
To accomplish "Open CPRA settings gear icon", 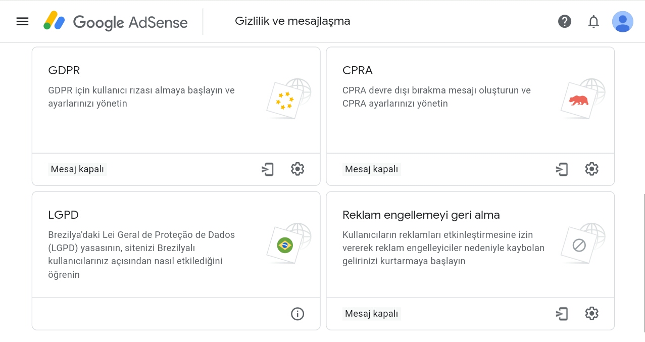I will click(591, 169).
